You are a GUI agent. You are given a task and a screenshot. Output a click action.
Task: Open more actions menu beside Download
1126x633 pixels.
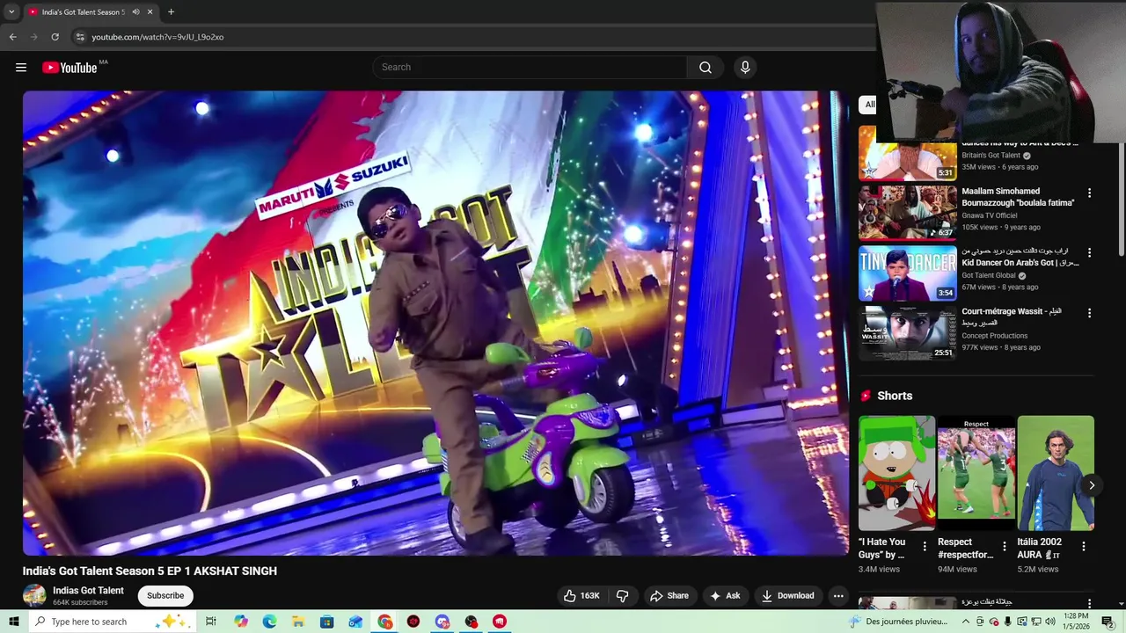tap(838, 596)
